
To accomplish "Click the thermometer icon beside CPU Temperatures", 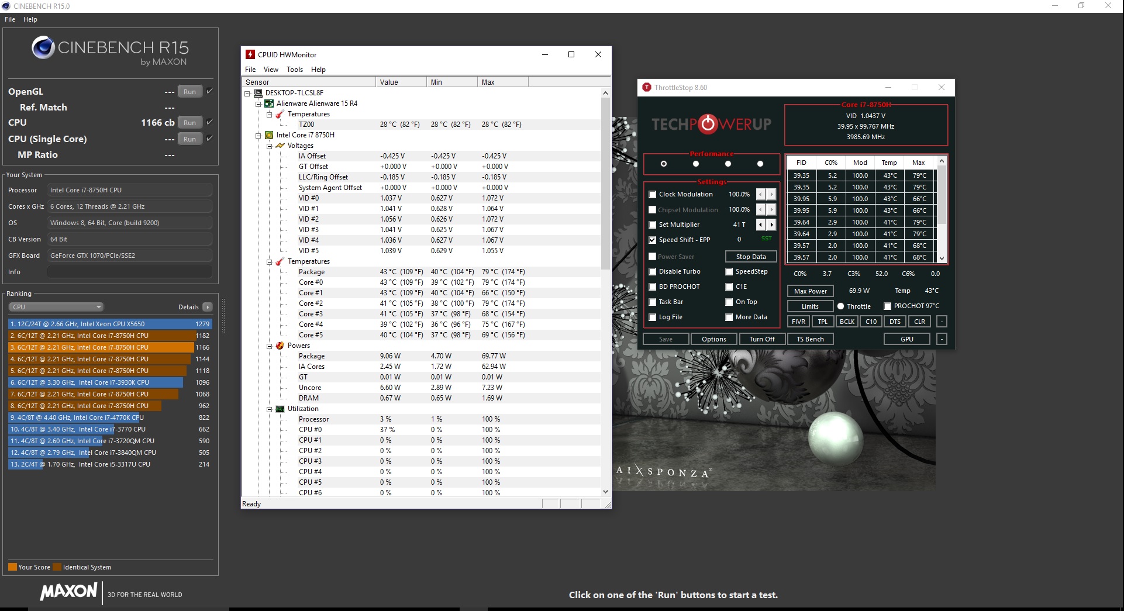I will pyautogui.click(x=280, y=261).
